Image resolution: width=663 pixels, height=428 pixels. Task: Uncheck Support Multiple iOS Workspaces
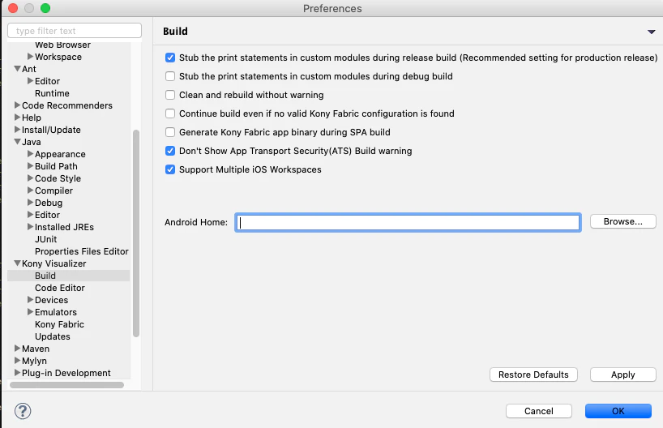point(170,169)
